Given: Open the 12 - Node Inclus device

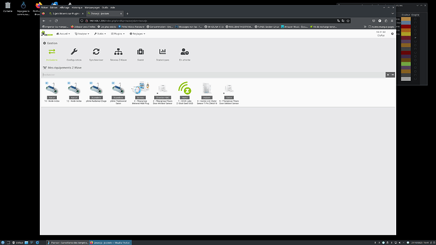Looking at the screenshot, I should pyautogui.click(x=74, y=92).
